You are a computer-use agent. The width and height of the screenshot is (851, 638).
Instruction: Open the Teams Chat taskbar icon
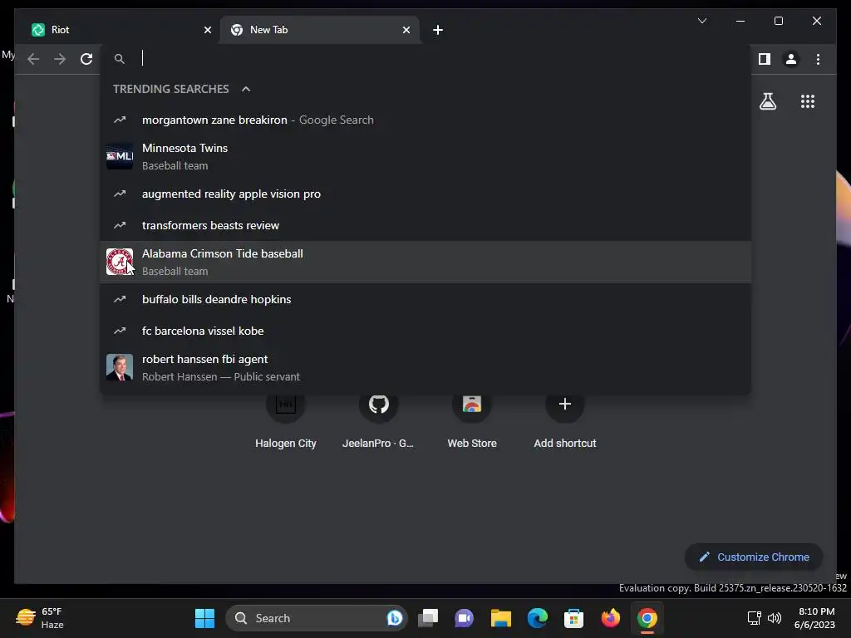(x=464, y=618)
